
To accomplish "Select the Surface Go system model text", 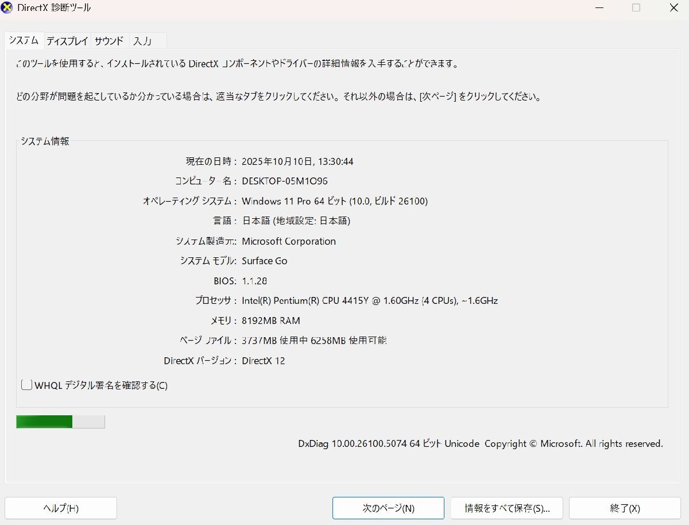I will tap(265, 261).
